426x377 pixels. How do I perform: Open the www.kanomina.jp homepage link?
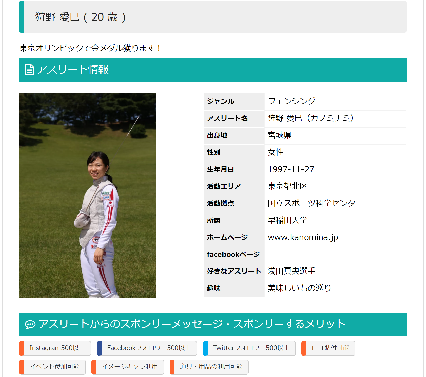point(303,237)
